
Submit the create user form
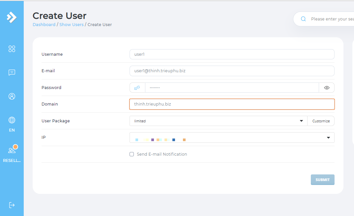point(322,180)
